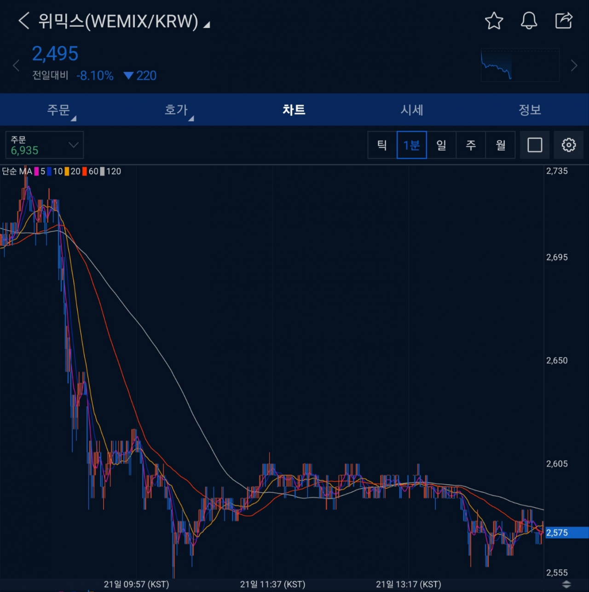Viewport: 589px width, 592px height.
Task: Open the 정보 tab
Action: (530, 110)
